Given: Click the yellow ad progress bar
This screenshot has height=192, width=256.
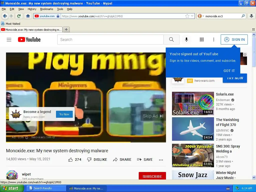Looking at the screenshot, I should pos(68,142).
